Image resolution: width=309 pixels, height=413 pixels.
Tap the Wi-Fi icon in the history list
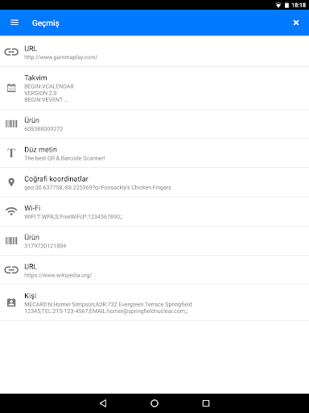(11, 211)
